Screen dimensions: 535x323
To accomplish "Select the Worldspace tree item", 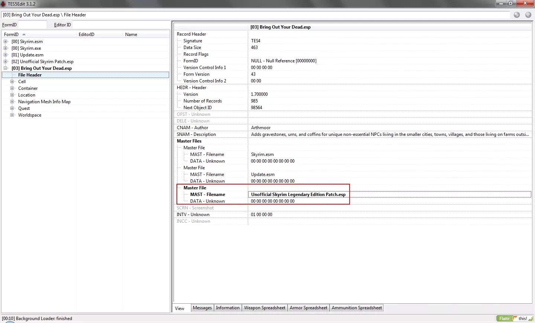I will [x=30, y=115].
